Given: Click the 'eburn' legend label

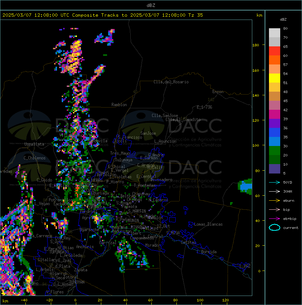Looking at the screenshot, I should [289, 201].
